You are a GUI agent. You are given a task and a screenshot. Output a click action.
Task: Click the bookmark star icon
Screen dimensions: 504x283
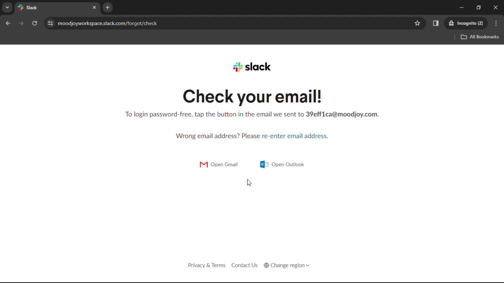click(x=417, y=23)
